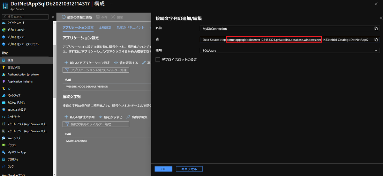Open ネットワーク sidebar item
Image resolution: width=383 pixels, height=176 pixels.
click(x=14, y=117)
